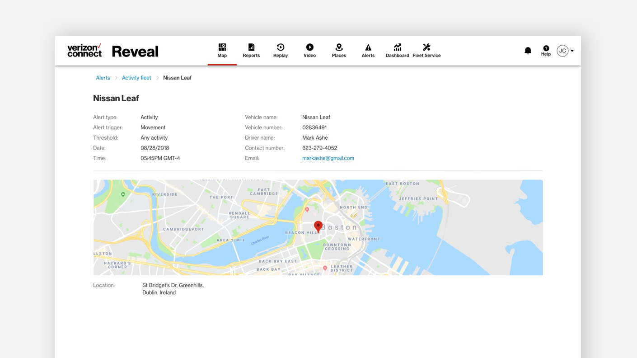
Task: Click the Verizon Connect Reveal logo
Action: (112, 51)
